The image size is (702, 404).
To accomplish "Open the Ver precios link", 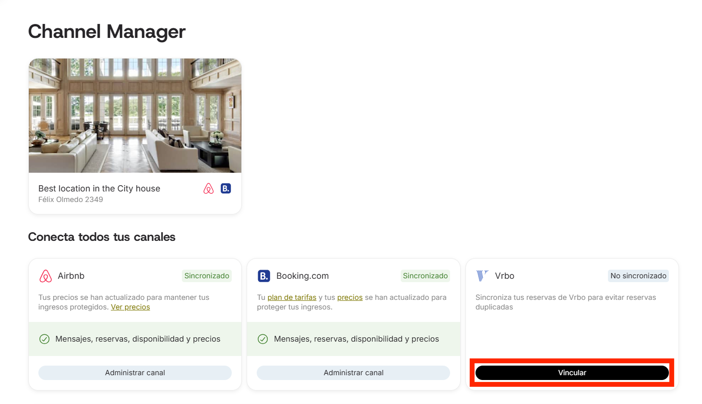I will pos(131,307).
